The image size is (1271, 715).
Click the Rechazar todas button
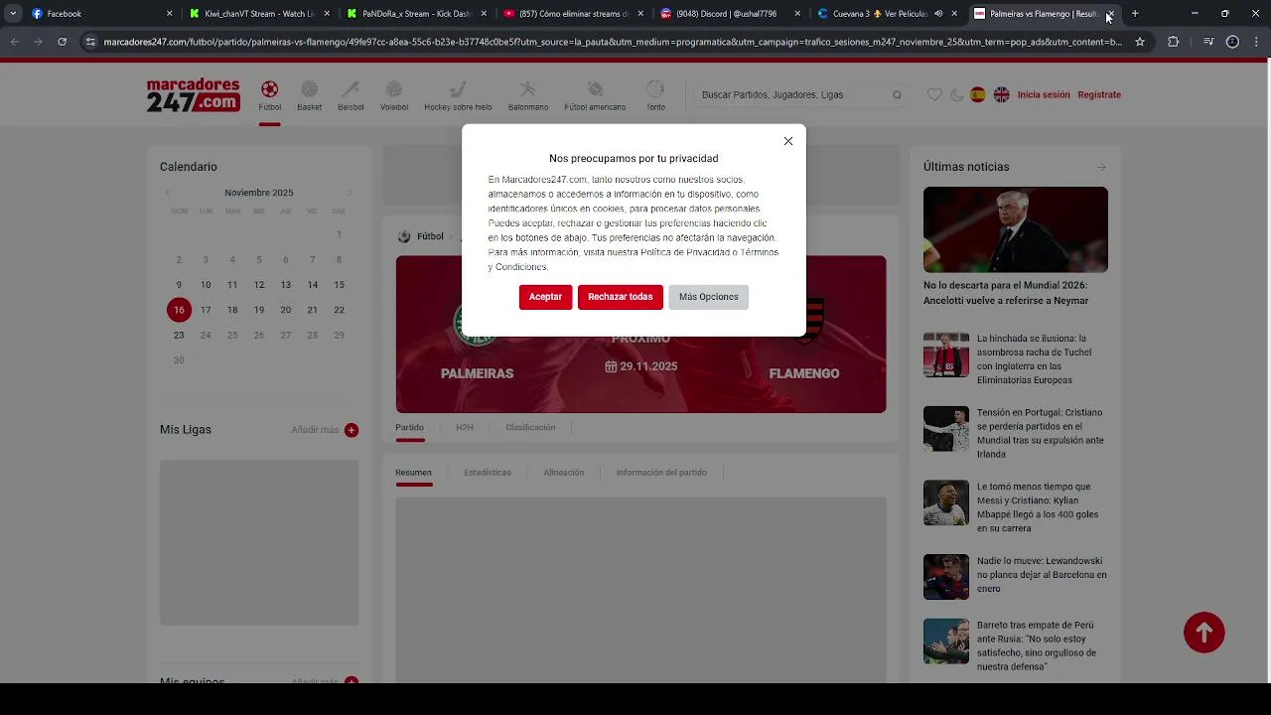(x=620, y=297)
